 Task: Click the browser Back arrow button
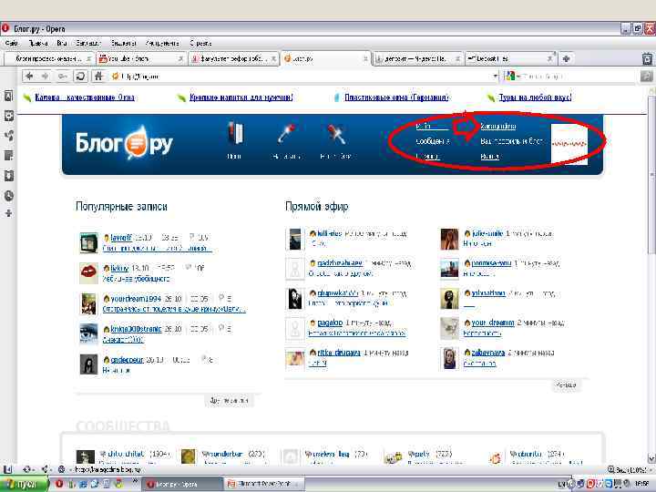[29, 77]
